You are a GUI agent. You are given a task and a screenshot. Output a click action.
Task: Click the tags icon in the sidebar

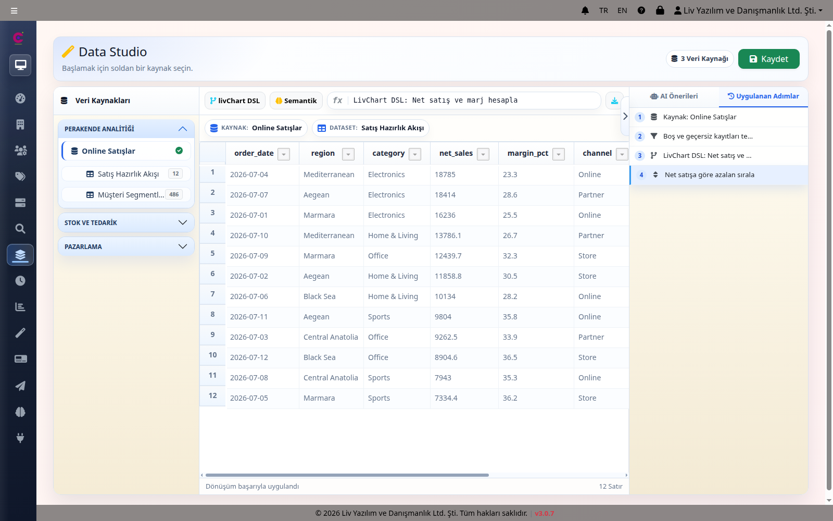(20, 177)
